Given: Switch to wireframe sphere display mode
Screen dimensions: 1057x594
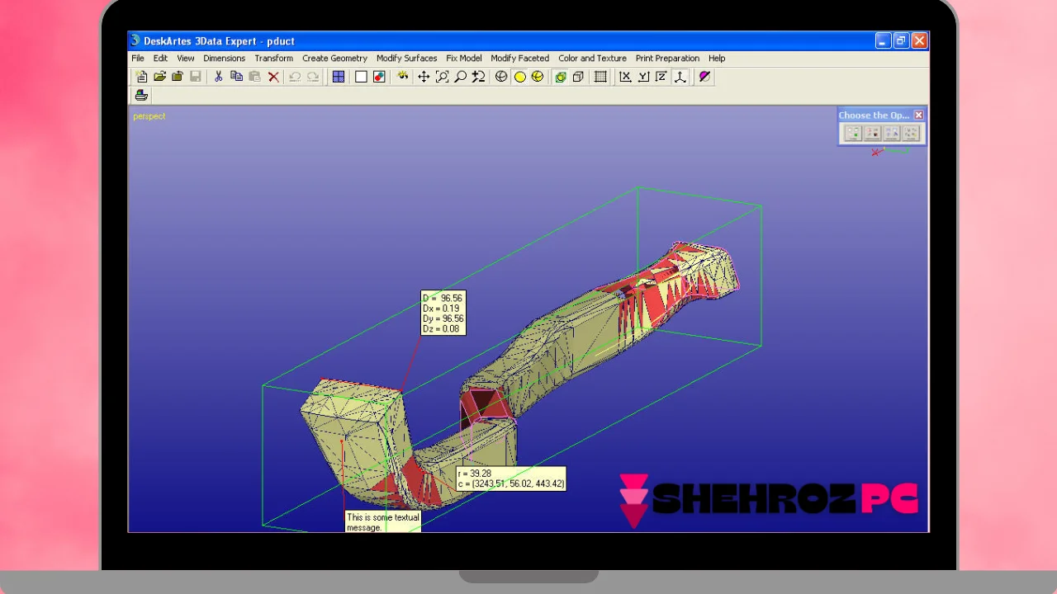Looking at the screenshot, I should [x=501, y=77].
